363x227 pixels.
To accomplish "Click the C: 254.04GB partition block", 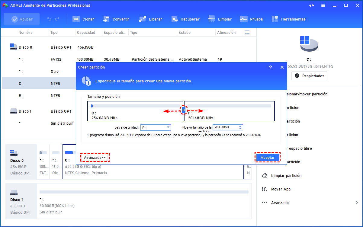I will point(135,111).
